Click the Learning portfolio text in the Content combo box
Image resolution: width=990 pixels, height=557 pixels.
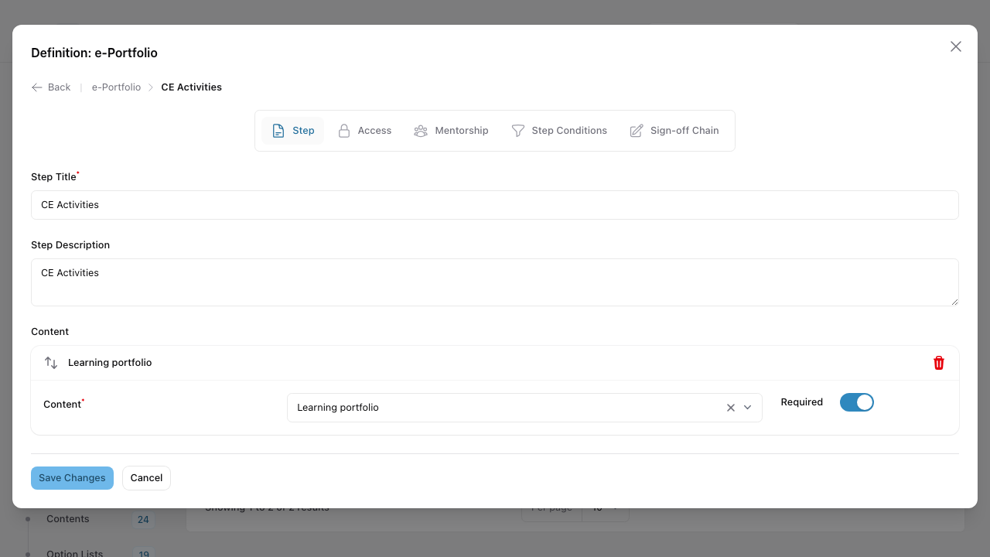tap(338, 408)
